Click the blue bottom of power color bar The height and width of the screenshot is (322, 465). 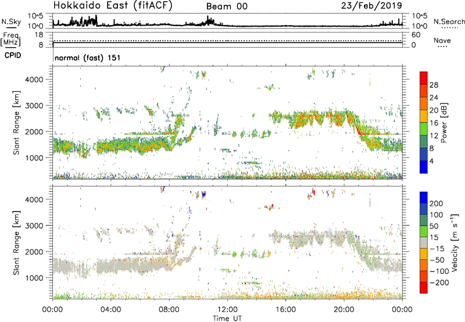click(424, 167)
